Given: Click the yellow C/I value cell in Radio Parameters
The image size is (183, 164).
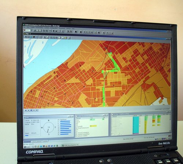Looking at the screenshot, I should [x=93, y=126].
